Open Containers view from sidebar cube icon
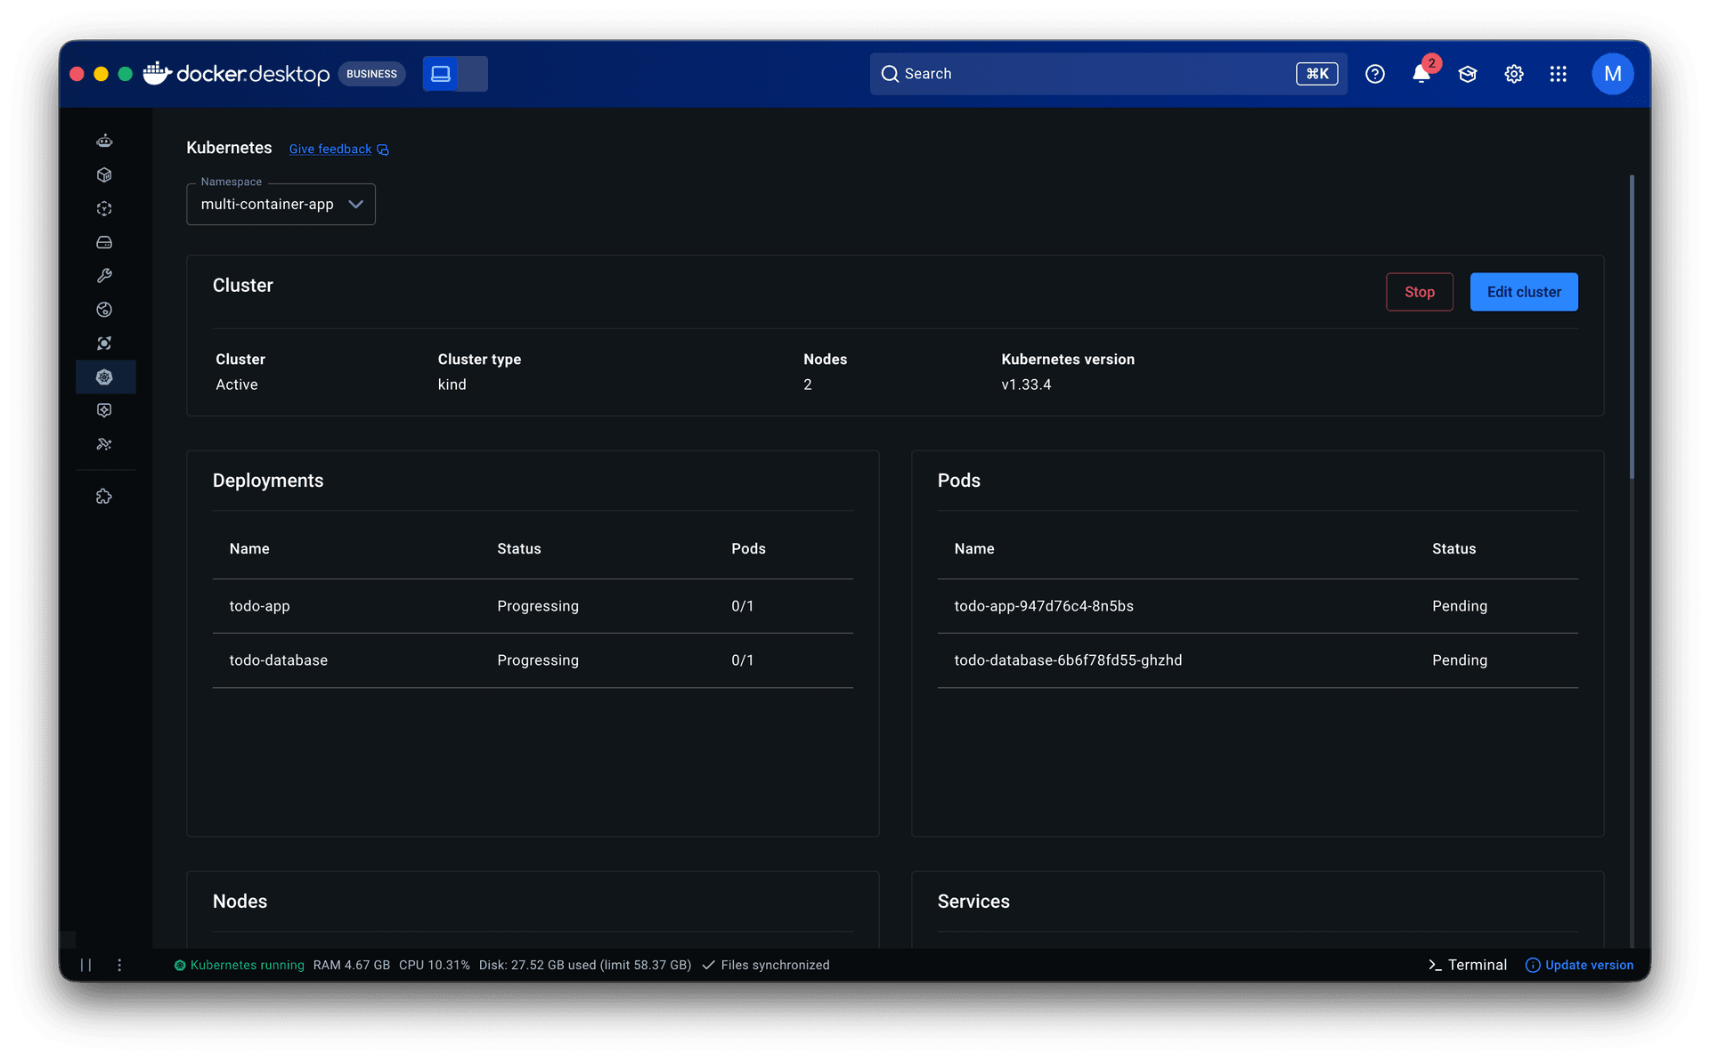Screen dimensions: 1710x1060 tap(104, 174)
